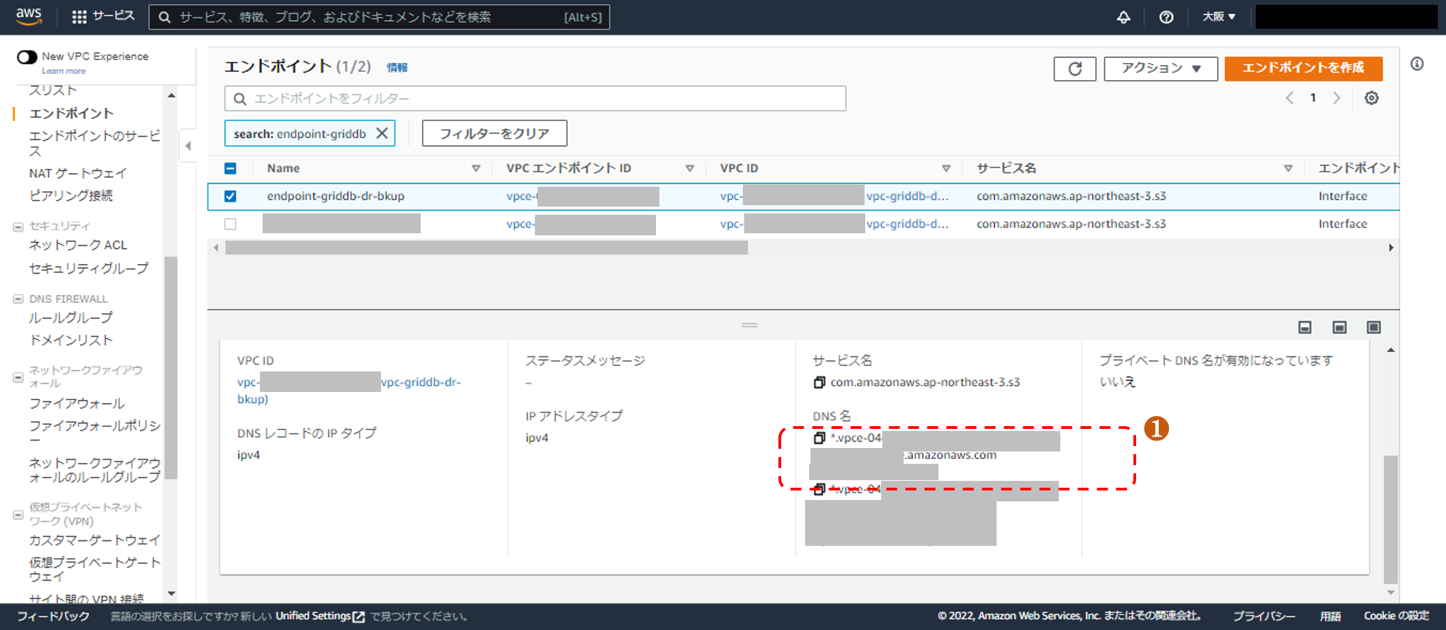Focus the global AWS search box
The image size is (1446, 630).
[x=379, y=17]
